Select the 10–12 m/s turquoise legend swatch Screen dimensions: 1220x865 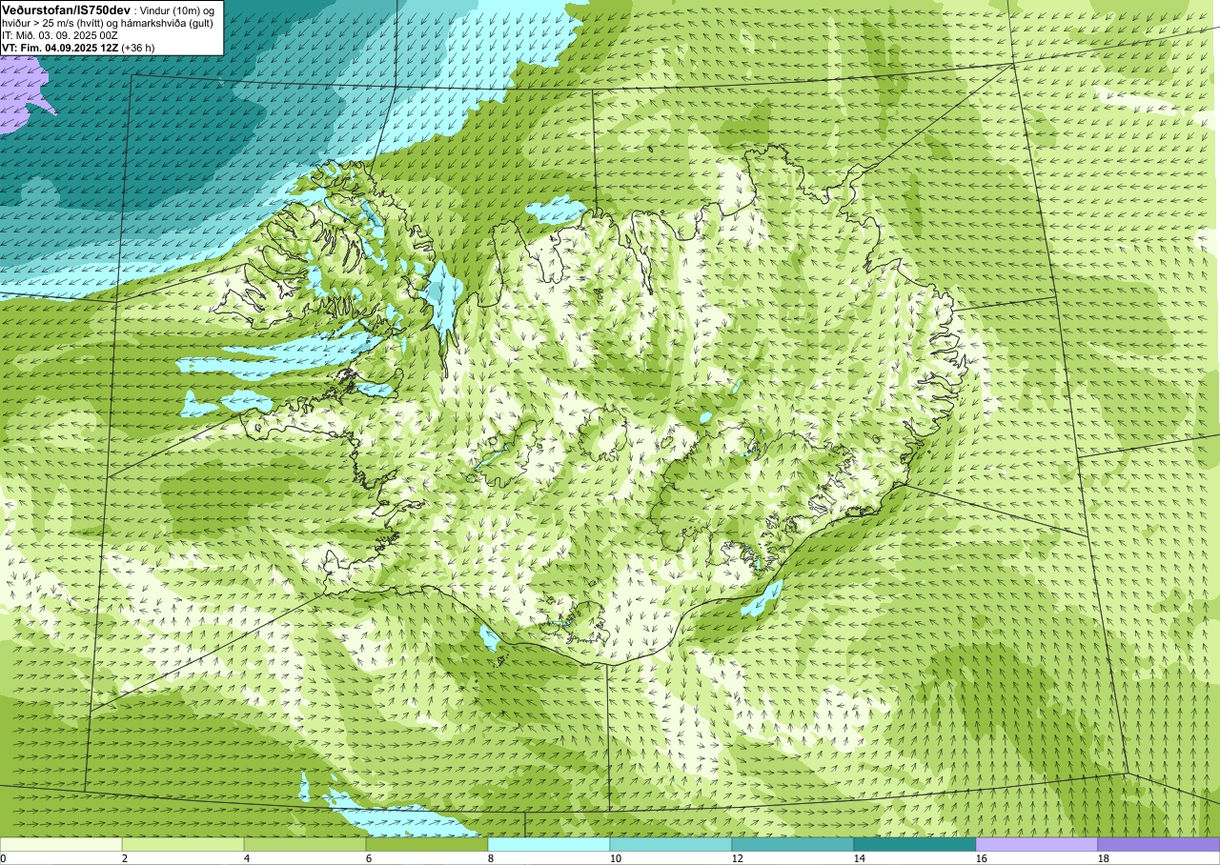671,844
